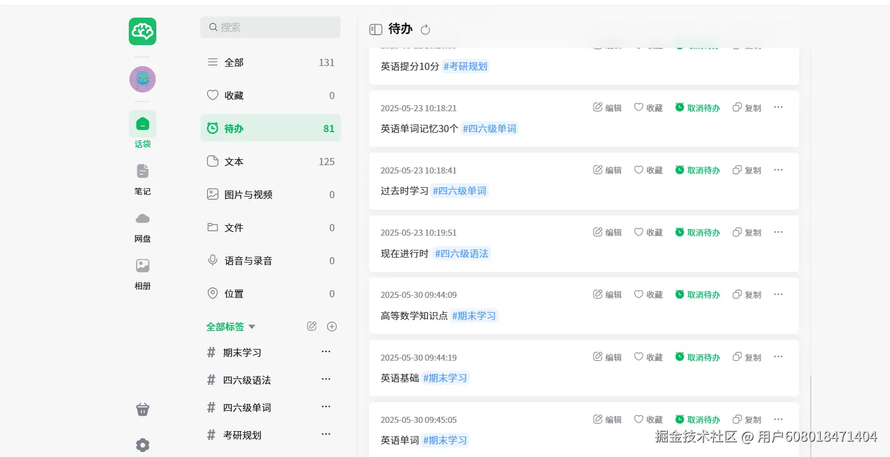Edit the 英语基础 note

coord(607,357)
